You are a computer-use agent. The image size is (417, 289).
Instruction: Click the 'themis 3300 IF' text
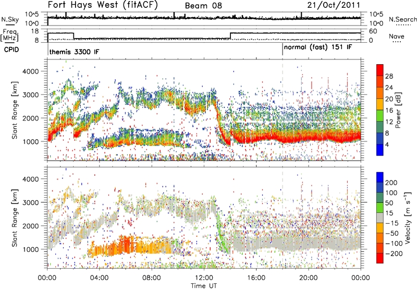pos(74,52)
